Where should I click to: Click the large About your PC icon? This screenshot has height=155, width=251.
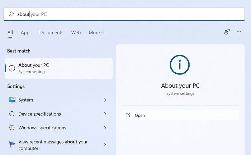click(x=180, y=65)
